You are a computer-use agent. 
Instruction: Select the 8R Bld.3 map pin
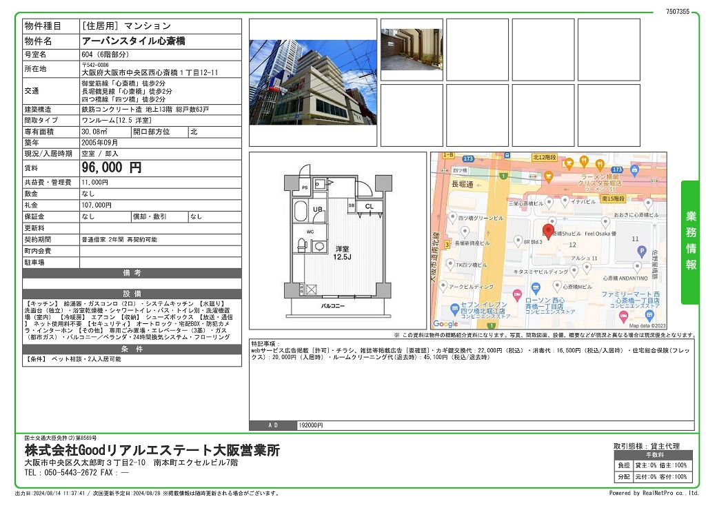click(518, 241)
